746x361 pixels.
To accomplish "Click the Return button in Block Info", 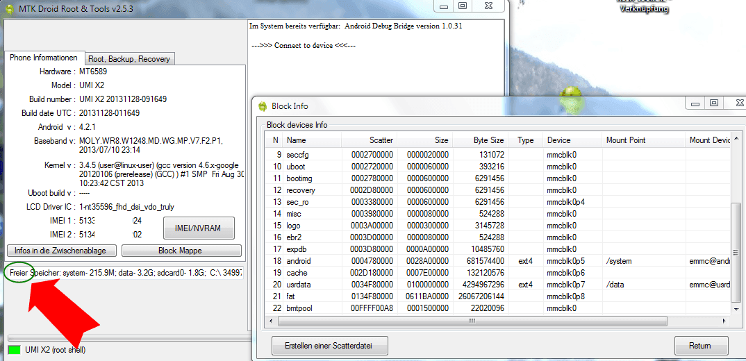I will 702,345.
